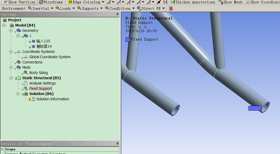The width and height of the screenshot is (280, 154).
Task: Pin the Details of Fixed Support panel
Action: 117,144
